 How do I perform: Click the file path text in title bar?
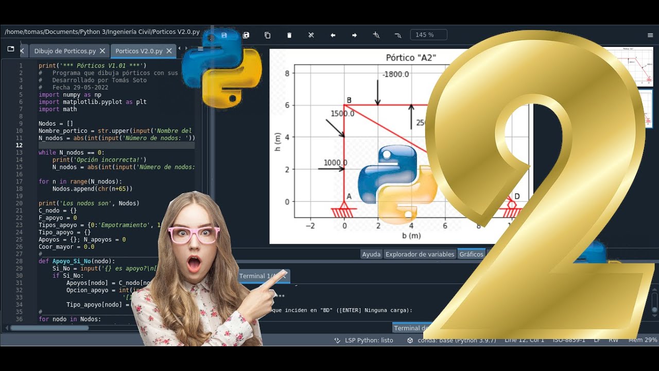(x=102, y=32)
